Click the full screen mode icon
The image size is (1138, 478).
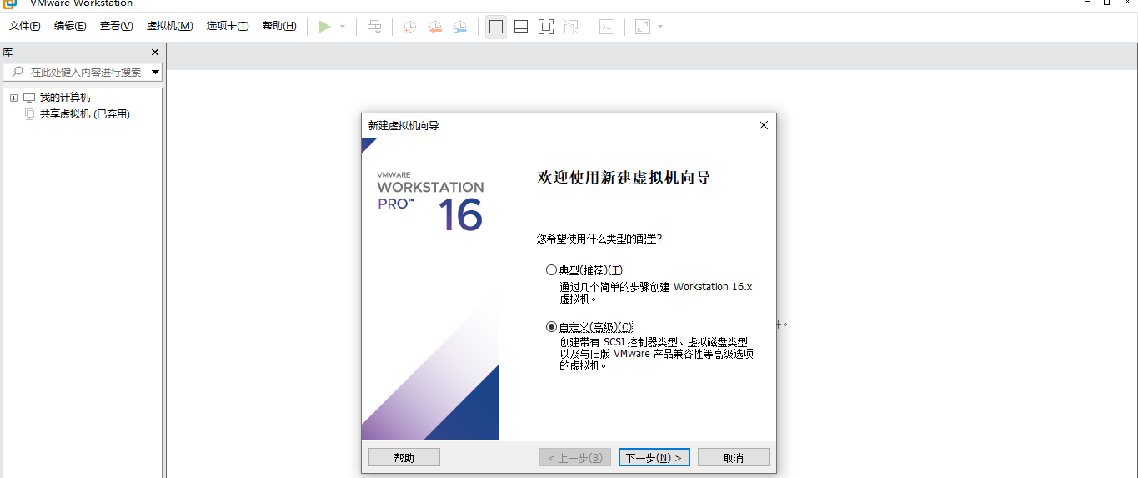[546, 27]
